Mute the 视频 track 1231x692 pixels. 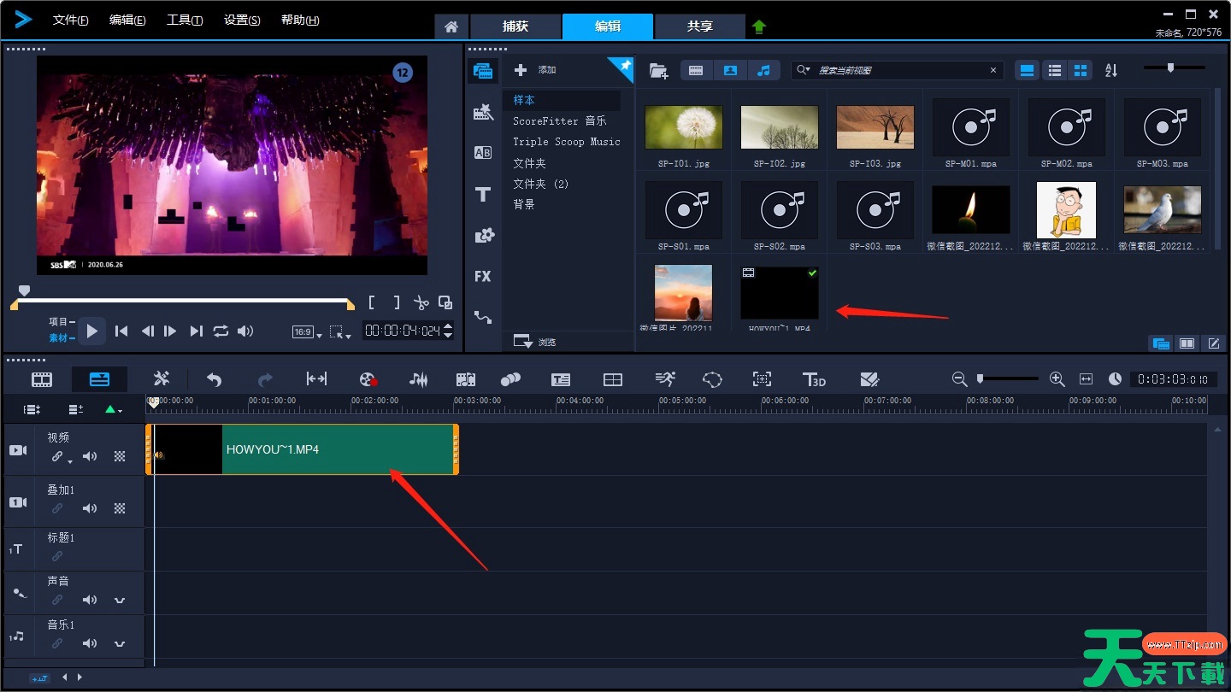click(x=90, y=456)
